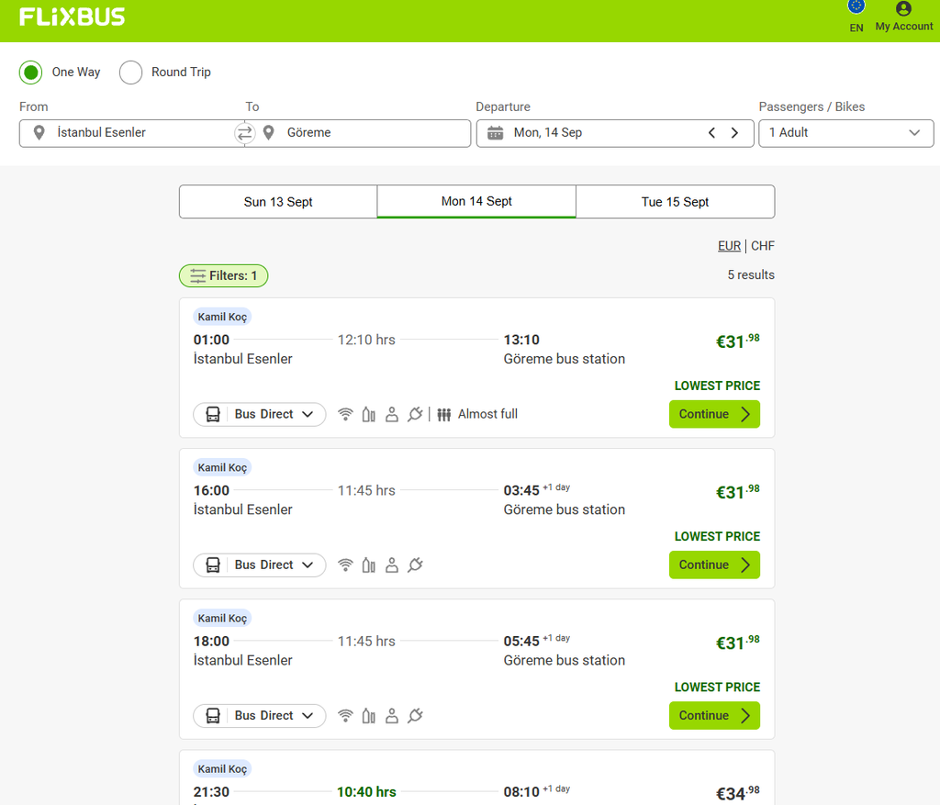Continue with the 01:00 departure trip

[714, 414]
